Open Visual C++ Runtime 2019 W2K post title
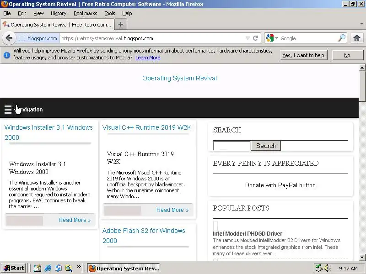Viewport: 366px width, 274px height. pyautogui.click(x=147, y=127)
